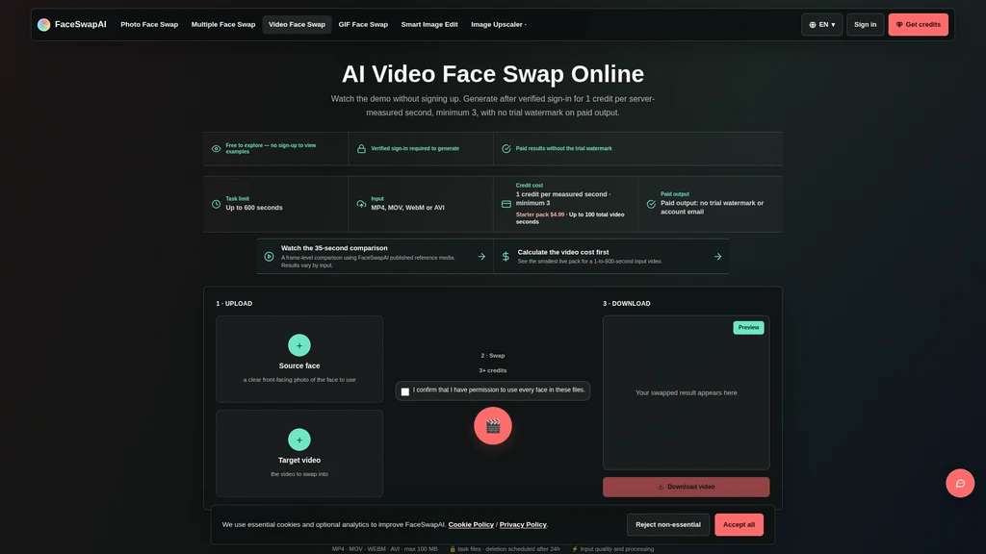This screenshot has height=554, width=986.
Task: Click the swapped result preview area
Action: 686,392
